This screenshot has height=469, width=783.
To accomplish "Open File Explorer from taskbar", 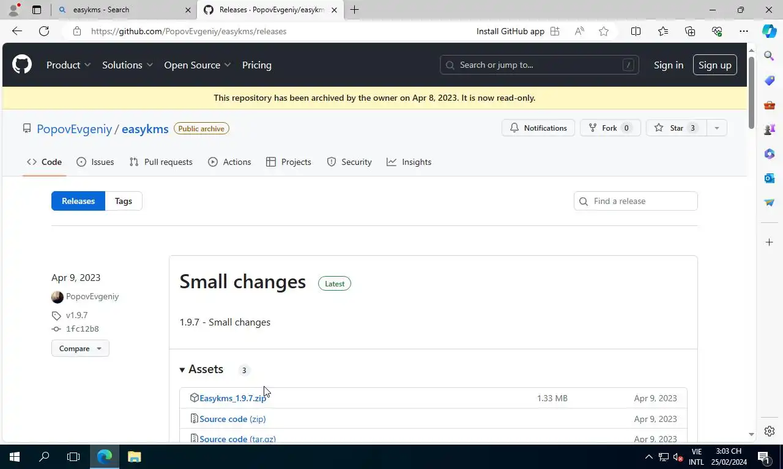I will point(134,457).
